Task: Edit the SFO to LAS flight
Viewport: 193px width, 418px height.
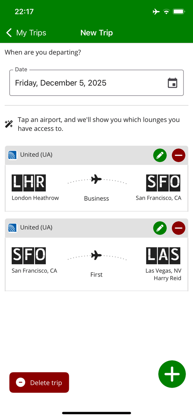Action: [x=160, y=228]
